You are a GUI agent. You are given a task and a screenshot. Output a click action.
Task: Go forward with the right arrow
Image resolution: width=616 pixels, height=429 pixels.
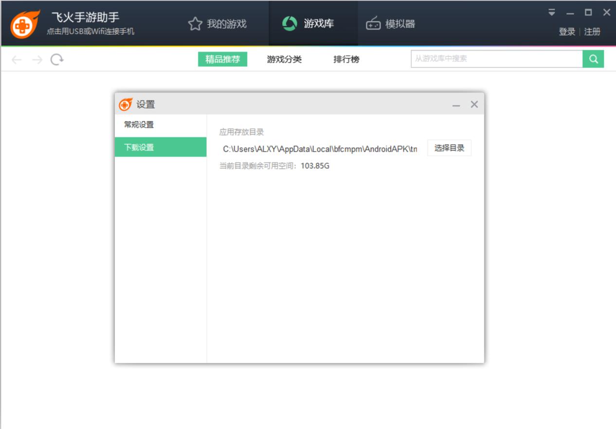click(x=37, y=60)
